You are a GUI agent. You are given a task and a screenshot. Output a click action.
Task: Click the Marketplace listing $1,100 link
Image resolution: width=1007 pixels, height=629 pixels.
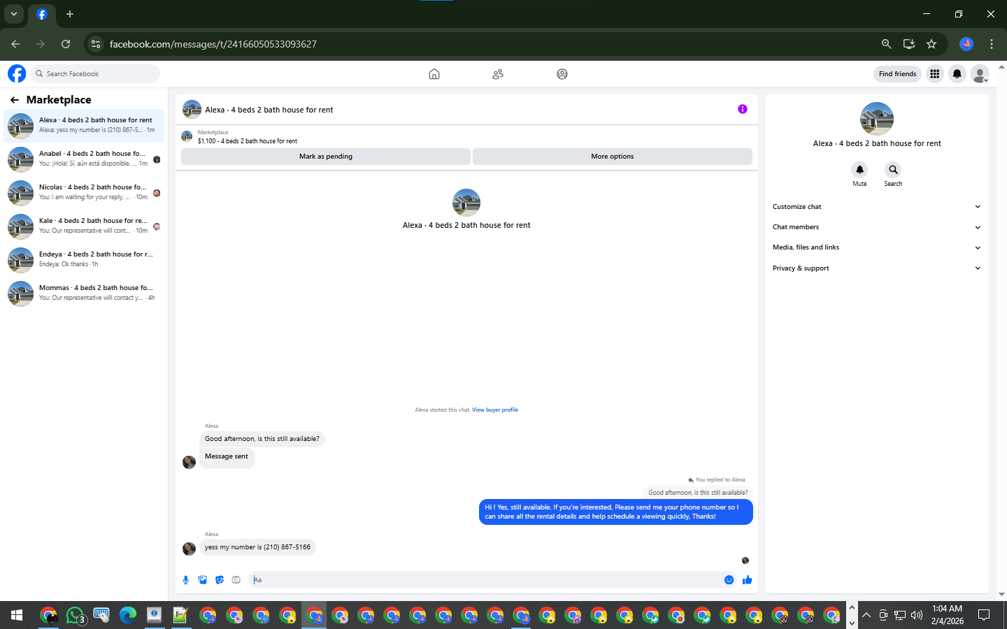pyautogui.click(x=247, y=141)
